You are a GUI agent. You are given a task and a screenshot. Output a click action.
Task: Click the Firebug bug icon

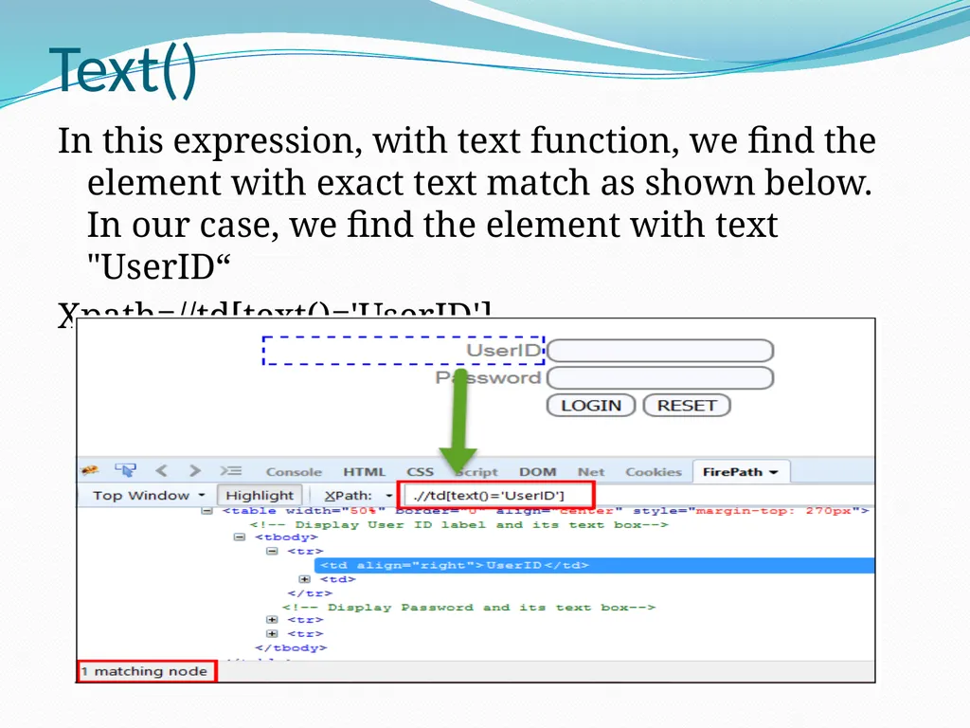click(x=90, y=470)
